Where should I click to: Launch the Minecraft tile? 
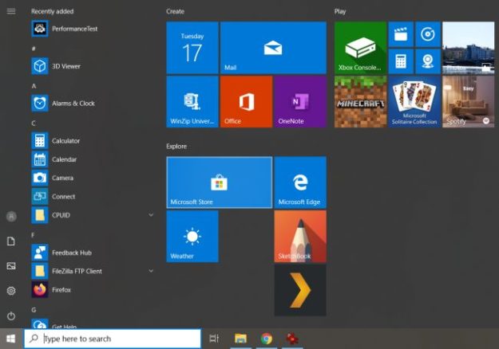coord(360,102)
